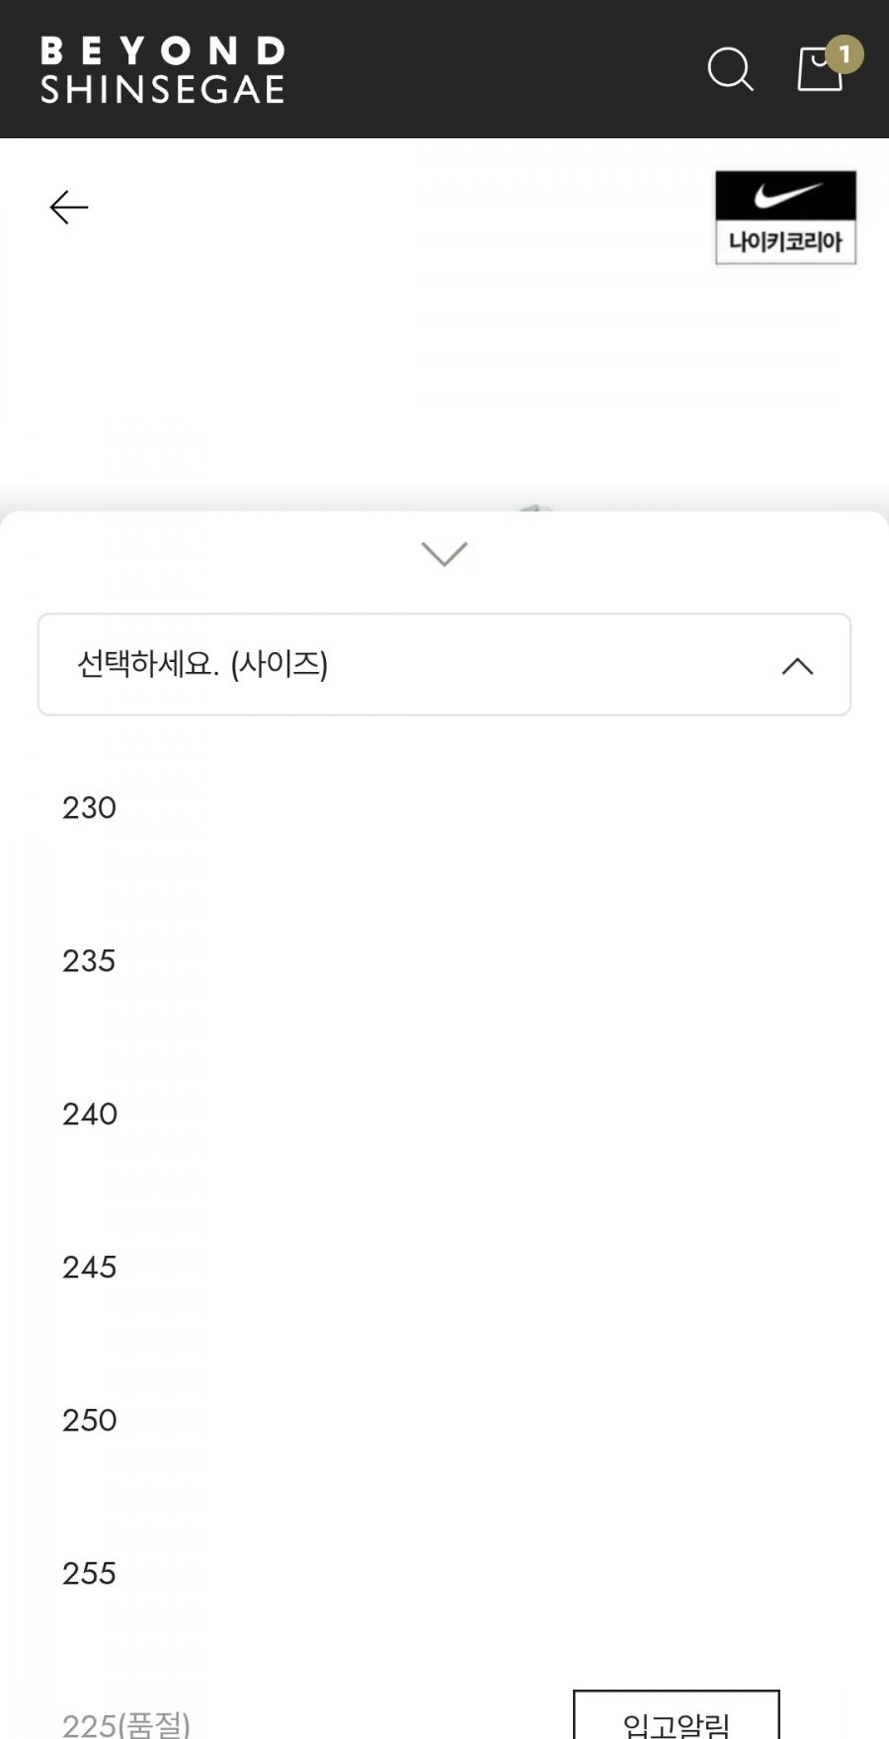This screenshot has width=889, height=1739.
Task: Tap the sold-out 225(품절) option
Action: point(126,1724)
